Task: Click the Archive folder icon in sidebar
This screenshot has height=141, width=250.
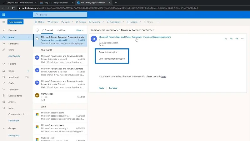Action: tap(4, 102)
